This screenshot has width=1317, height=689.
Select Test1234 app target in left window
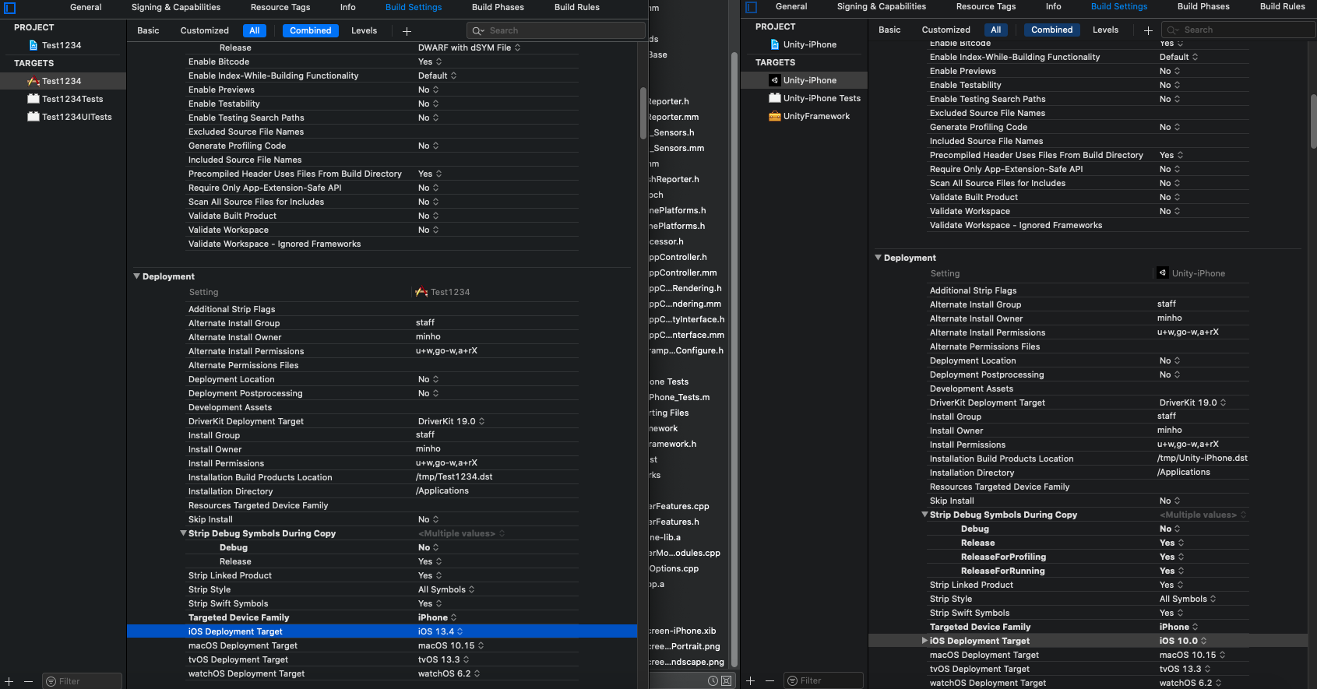[62, 81]
